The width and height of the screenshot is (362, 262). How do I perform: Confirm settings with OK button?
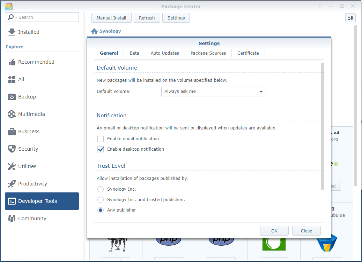274,231
